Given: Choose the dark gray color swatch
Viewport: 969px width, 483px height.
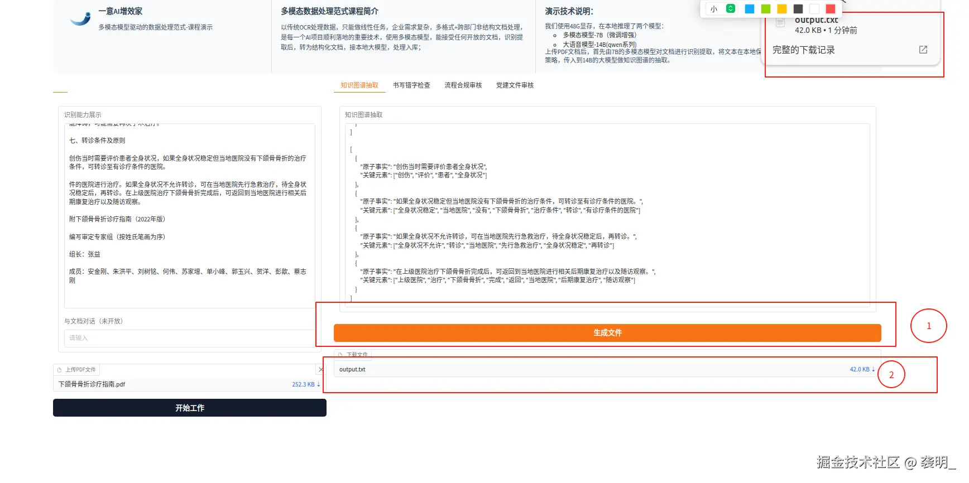Looking at the screenshot, I should 798,9.
